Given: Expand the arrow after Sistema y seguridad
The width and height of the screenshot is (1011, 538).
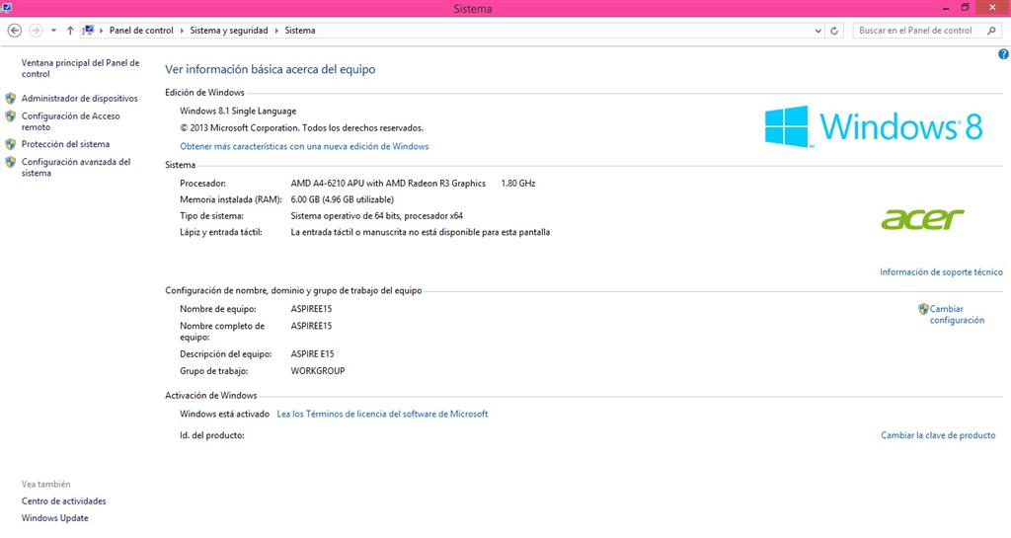Looking at the screenshot, I should click(276, 31).
